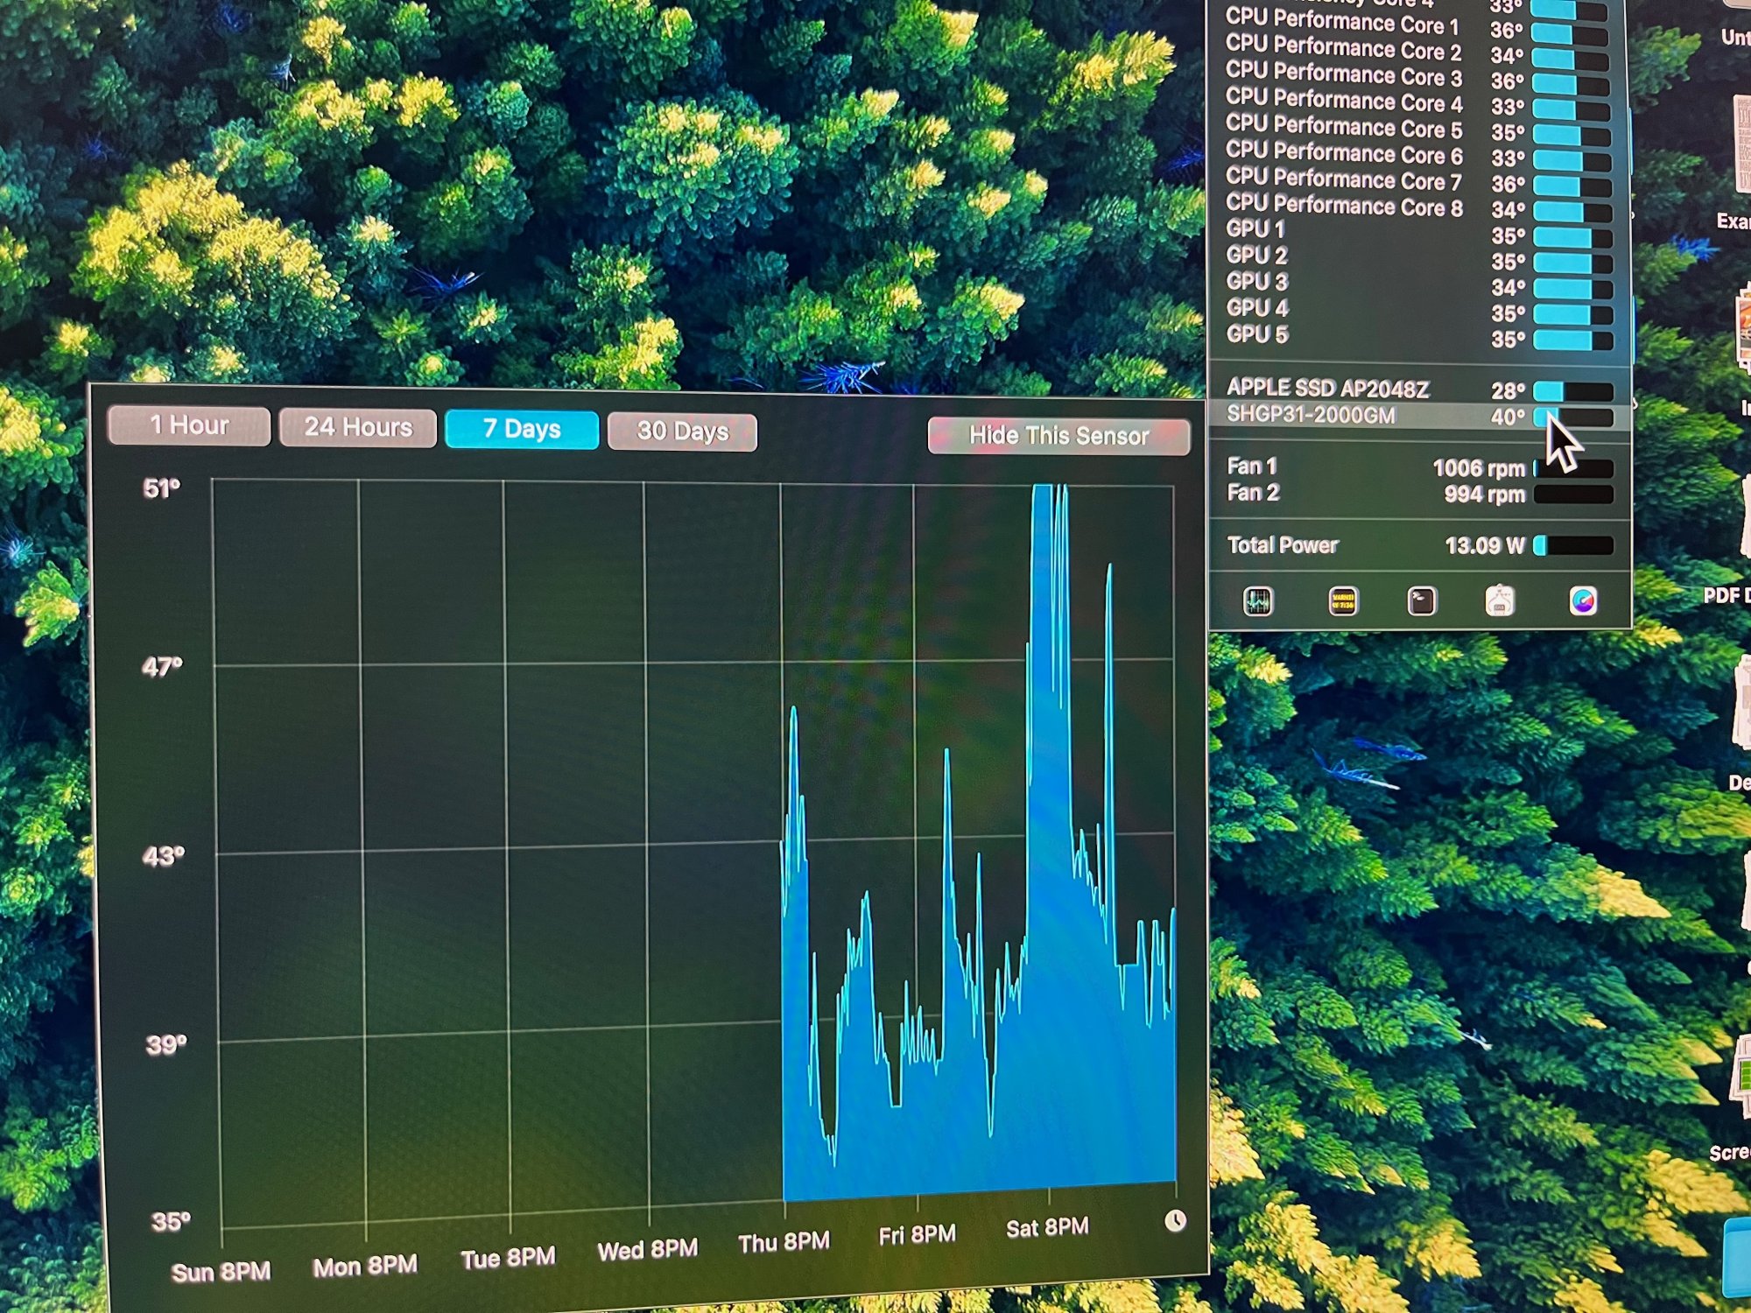Show the 30 Days history
This screenshot has width=1751, height=1313.
tap(682, 431)
